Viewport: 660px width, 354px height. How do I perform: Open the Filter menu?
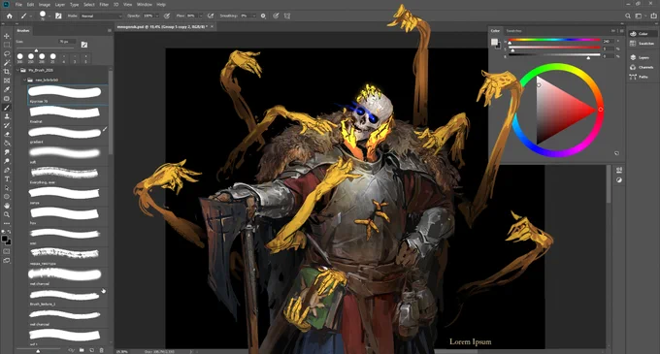(x=104, y=5)
